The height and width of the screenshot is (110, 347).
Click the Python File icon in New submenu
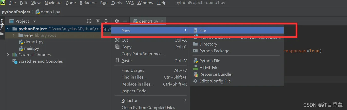pyautogui.click(x=195, y=61)
